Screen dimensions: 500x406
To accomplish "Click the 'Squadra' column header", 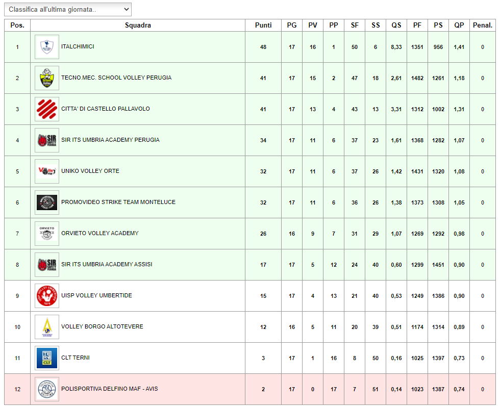I will 138,25.
